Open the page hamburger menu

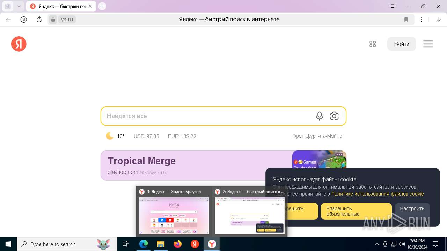(428, 44)
